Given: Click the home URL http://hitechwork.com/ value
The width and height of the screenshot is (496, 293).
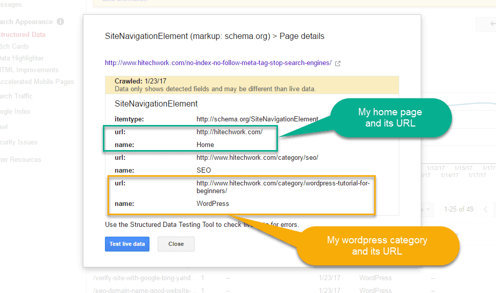Looking at the screenshot, I should 229,132.
